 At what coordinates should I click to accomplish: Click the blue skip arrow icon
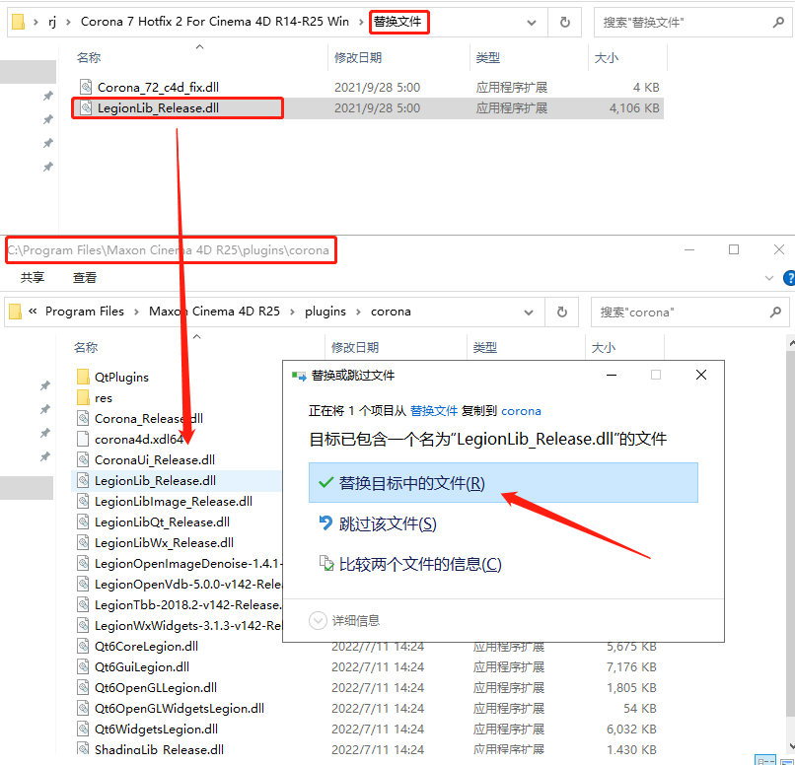pyautogui.click(x=325, y=522)
